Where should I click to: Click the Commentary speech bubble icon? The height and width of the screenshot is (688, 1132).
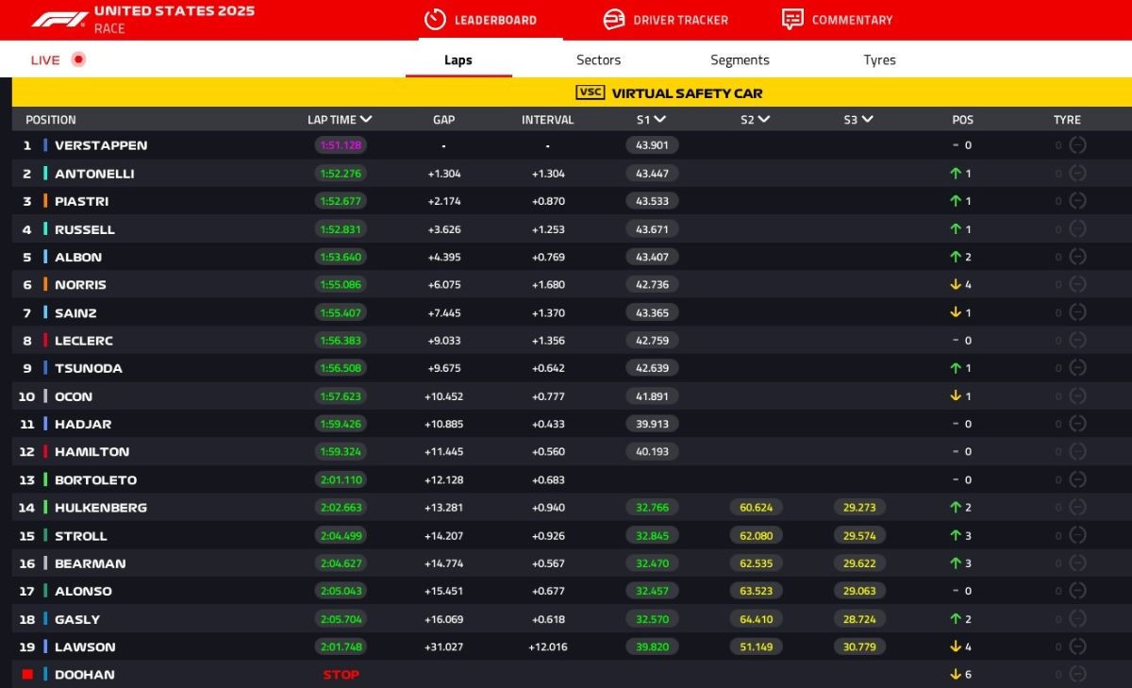point(792,20)
